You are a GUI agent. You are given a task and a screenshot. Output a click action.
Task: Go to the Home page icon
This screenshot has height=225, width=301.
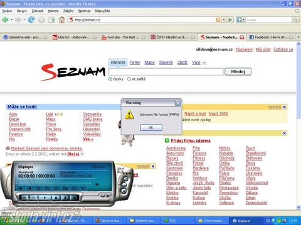click(x=61, y=20)
